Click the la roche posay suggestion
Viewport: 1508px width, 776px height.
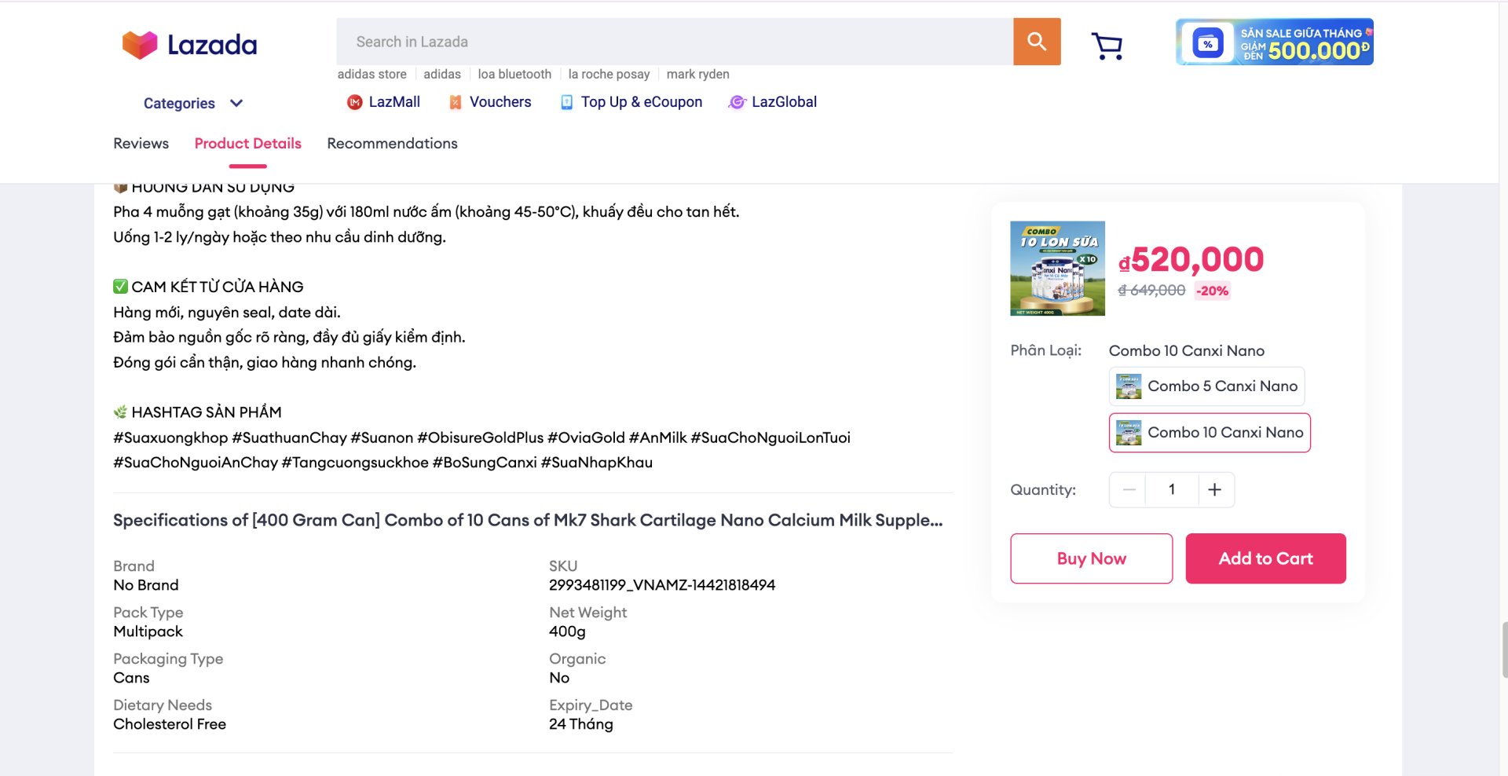[609, 74]
